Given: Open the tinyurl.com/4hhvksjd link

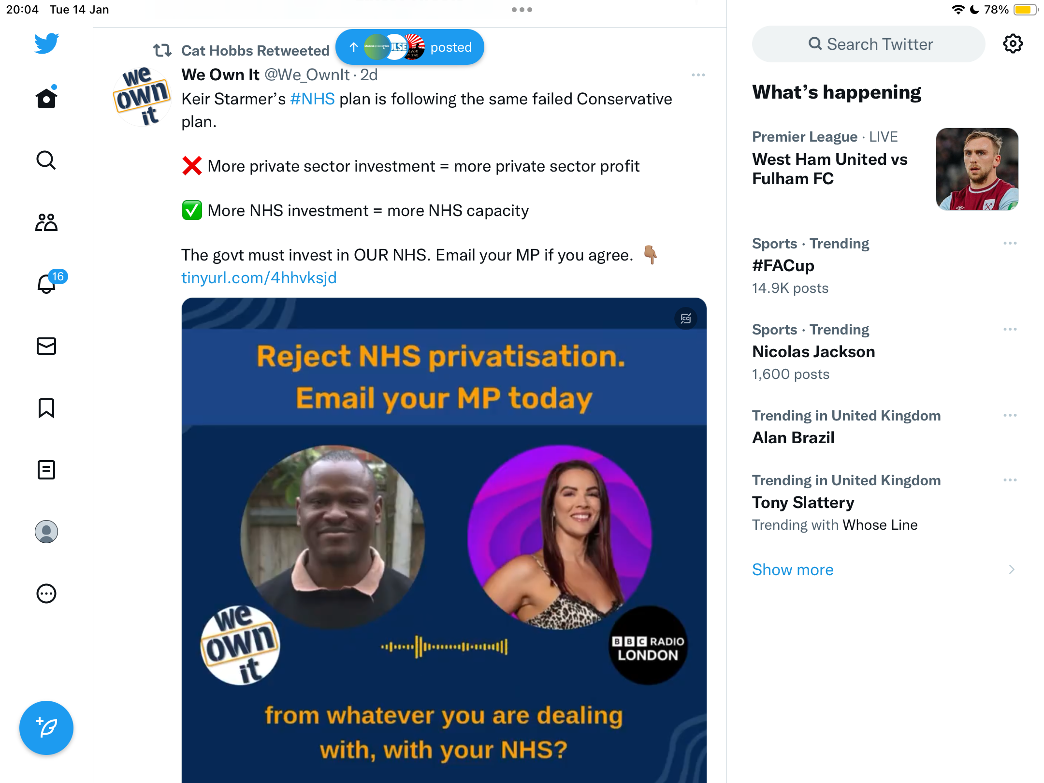Looking at the screenshot, I should (x=259, y=278).
